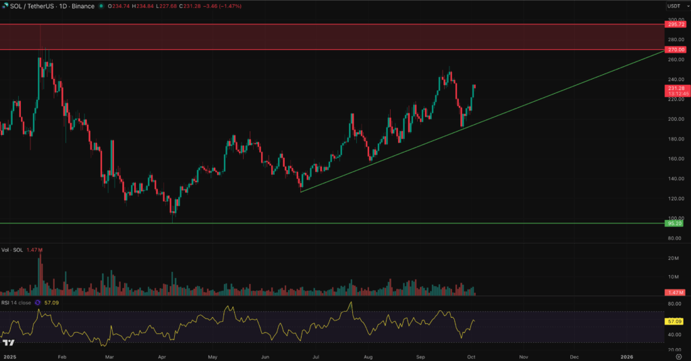Click the Nov label on time axis
The height and width of the screenshot is (361, 691).
524,357
